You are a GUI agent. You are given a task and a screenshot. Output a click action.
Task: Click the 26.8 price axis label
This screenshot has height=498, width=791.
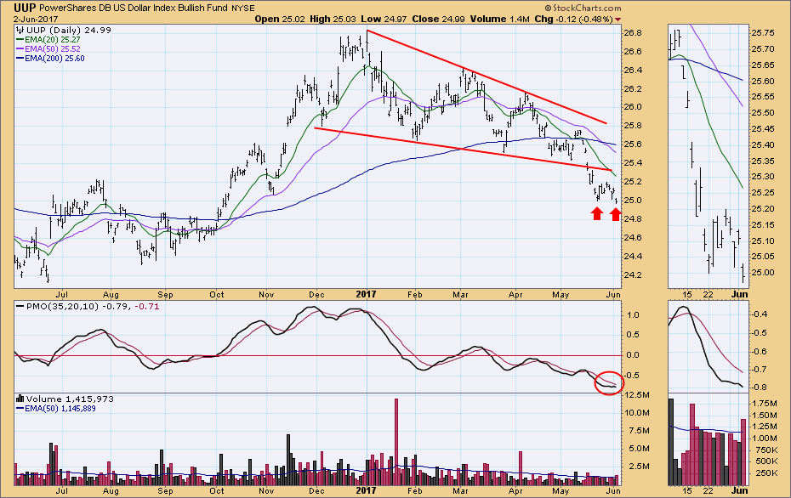(x=633, y=33)
